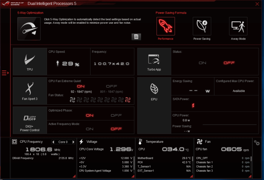Viewport: 264px width, 180px height.
Task: Turn Turbo App status ON
Action: (x=203, y=63)
